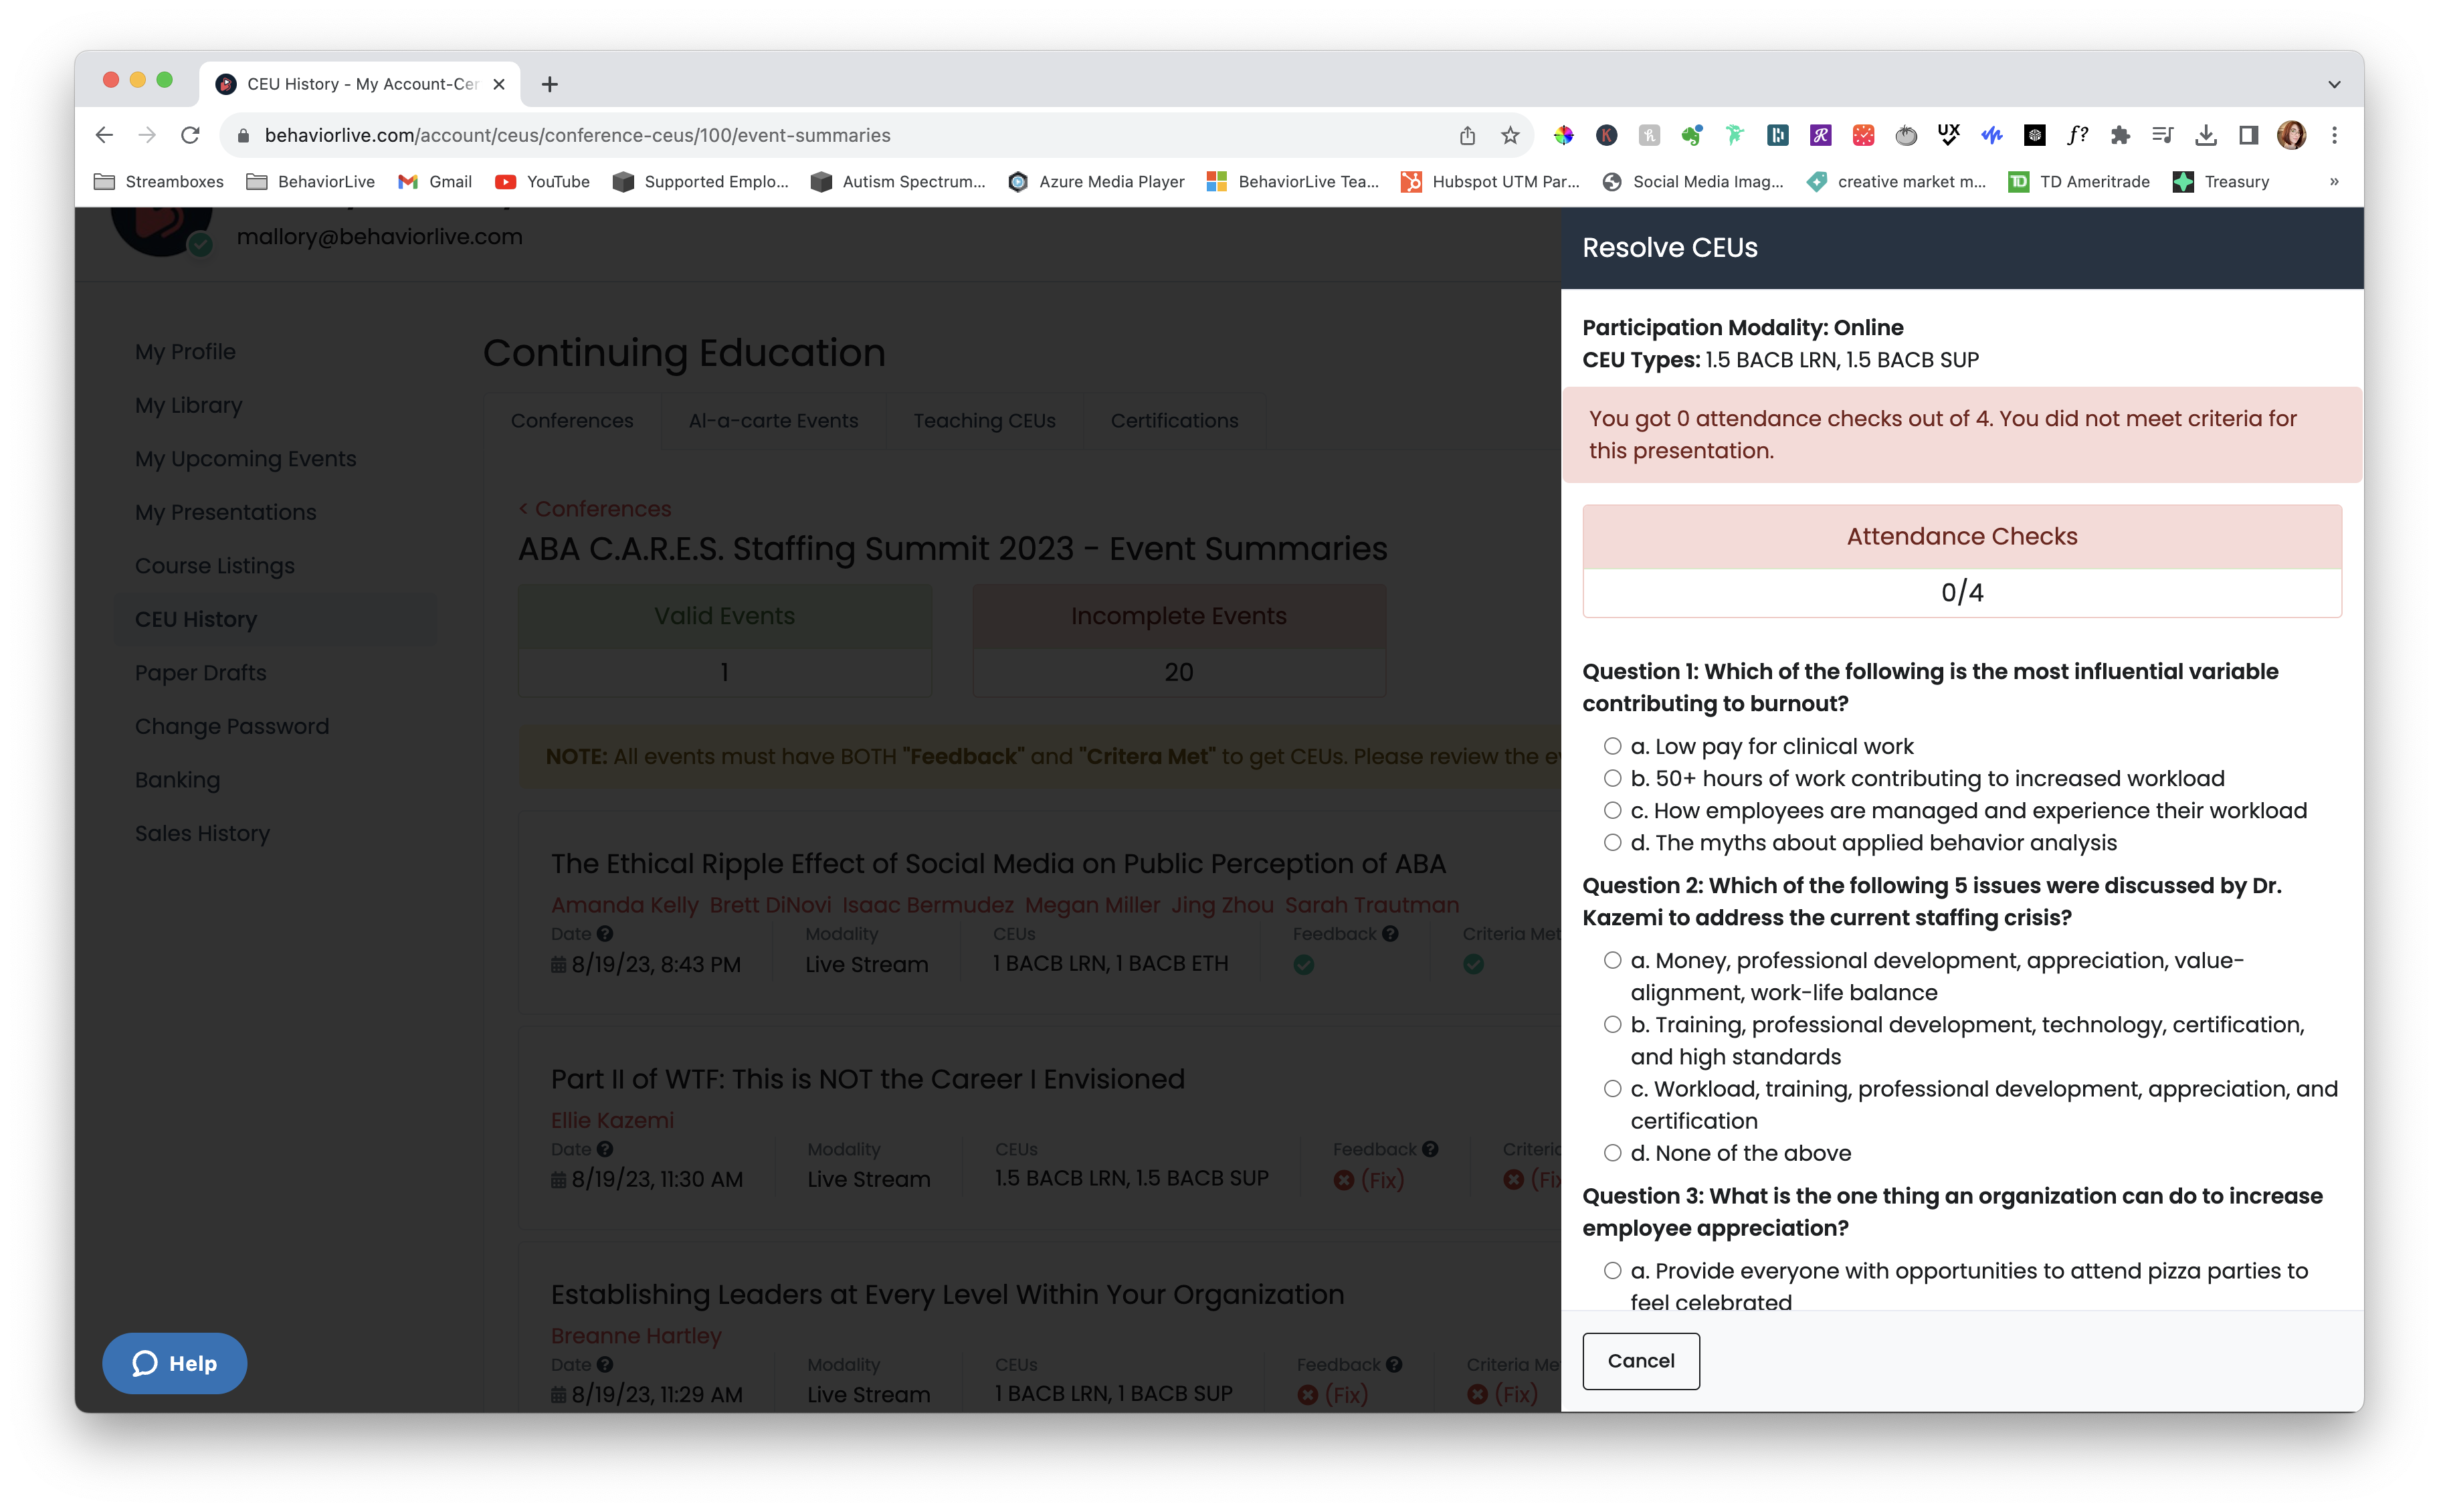Open the Streamboxes bookmarks folder

158,181
